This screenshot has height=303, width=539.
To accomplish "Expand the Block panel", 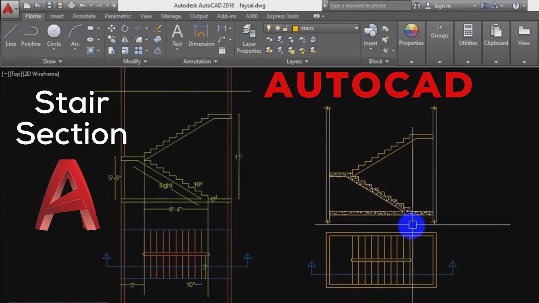I will 379,61.
